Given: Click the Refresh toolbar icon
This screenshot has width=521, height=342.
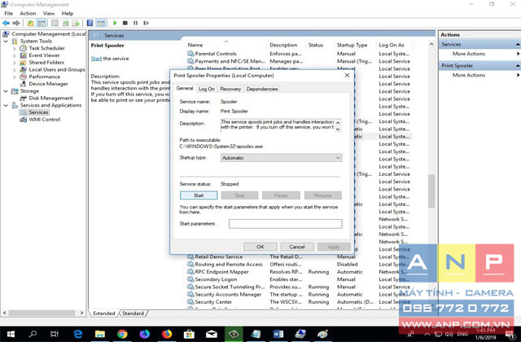Looking at the screenshot, I should point(65,23).
